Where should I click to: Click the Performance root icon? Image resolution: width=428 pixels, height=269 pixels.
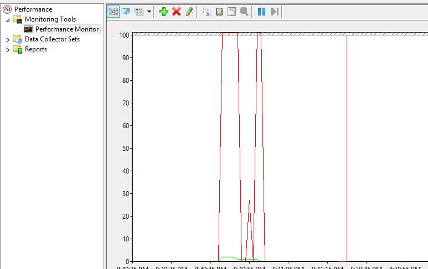point(7,9)
